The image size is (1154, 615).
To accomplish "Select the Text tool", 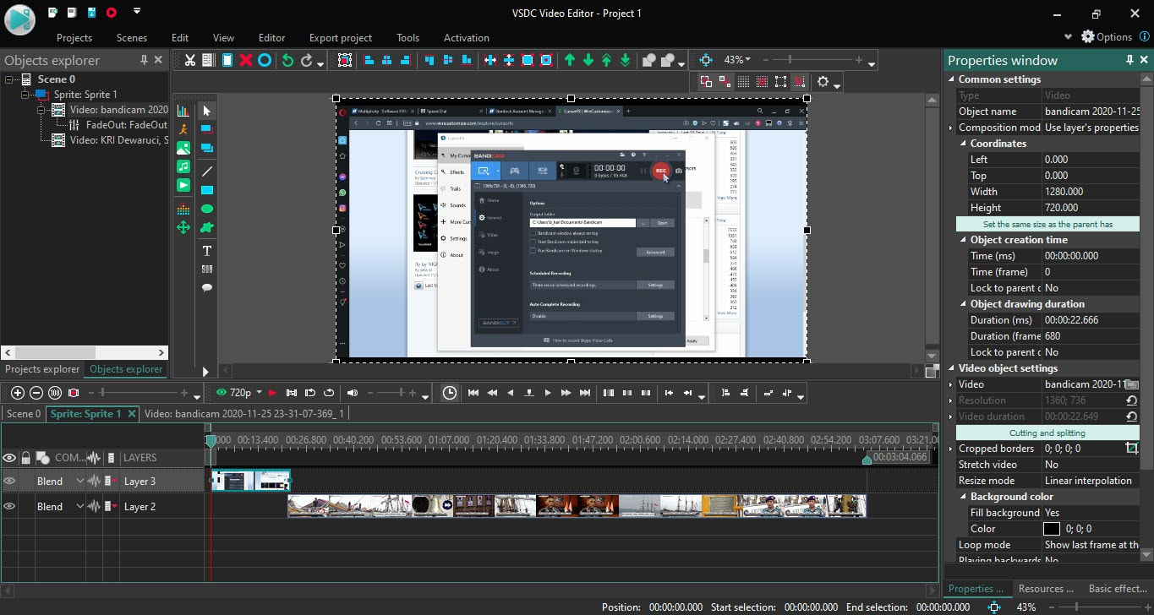I will point(207,251).
